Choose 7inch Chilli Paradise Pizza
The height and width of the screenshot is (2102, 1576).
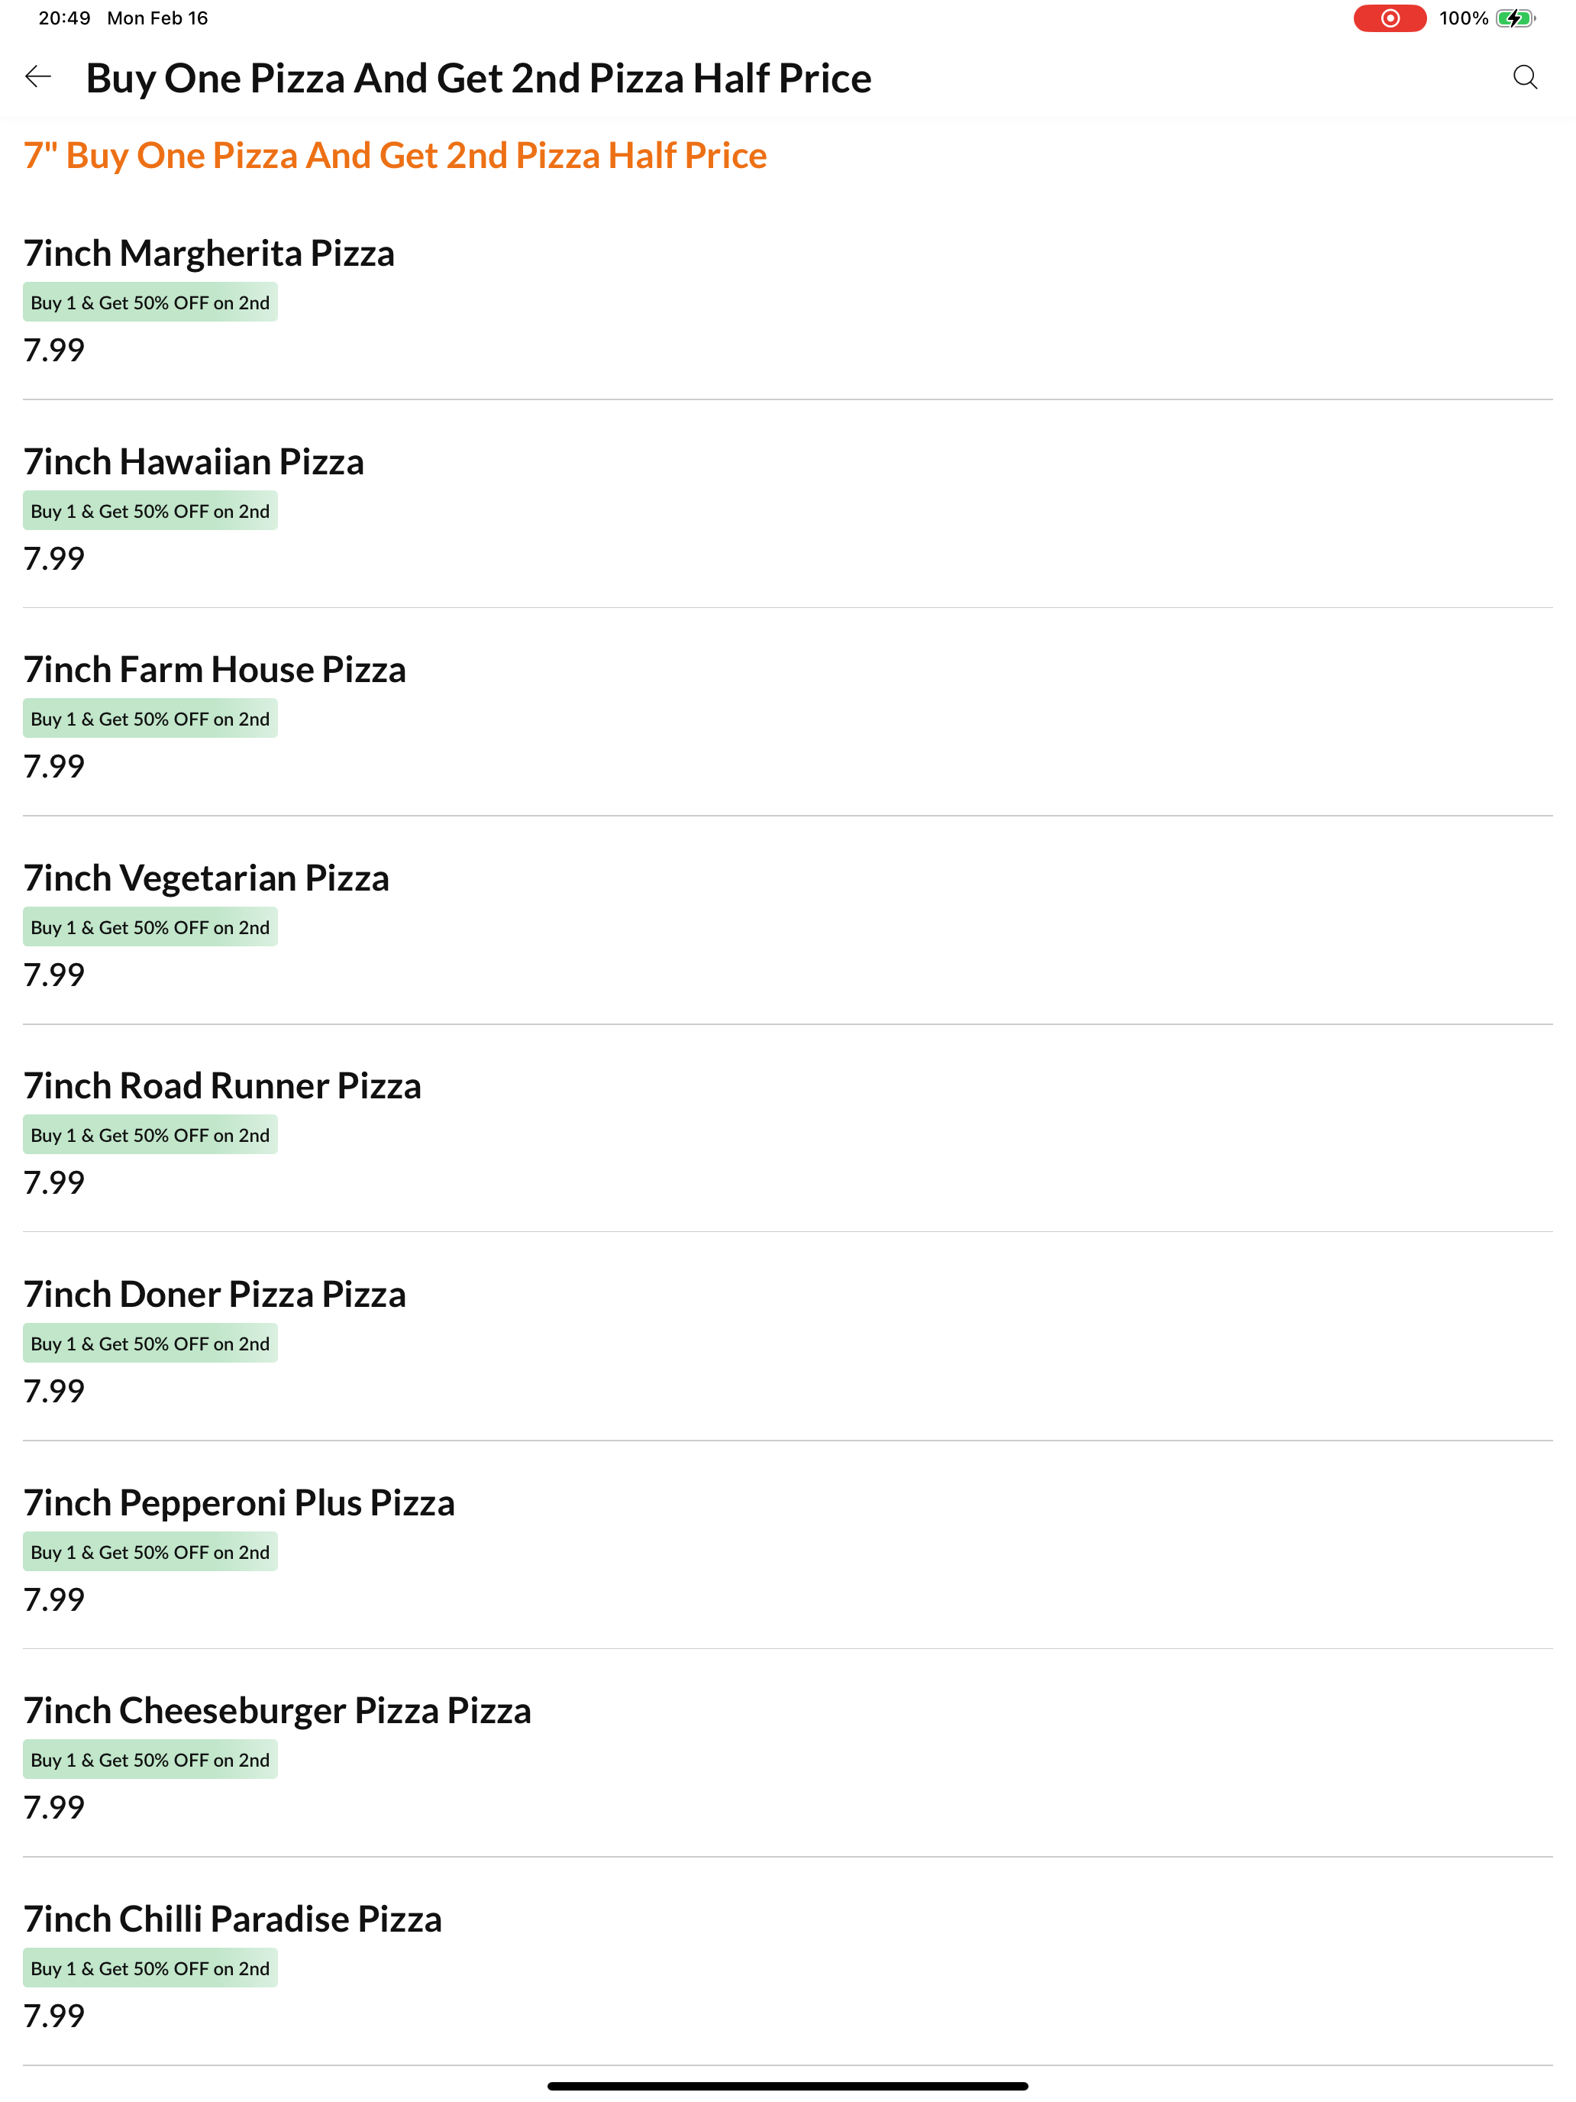click(787, 1965)
